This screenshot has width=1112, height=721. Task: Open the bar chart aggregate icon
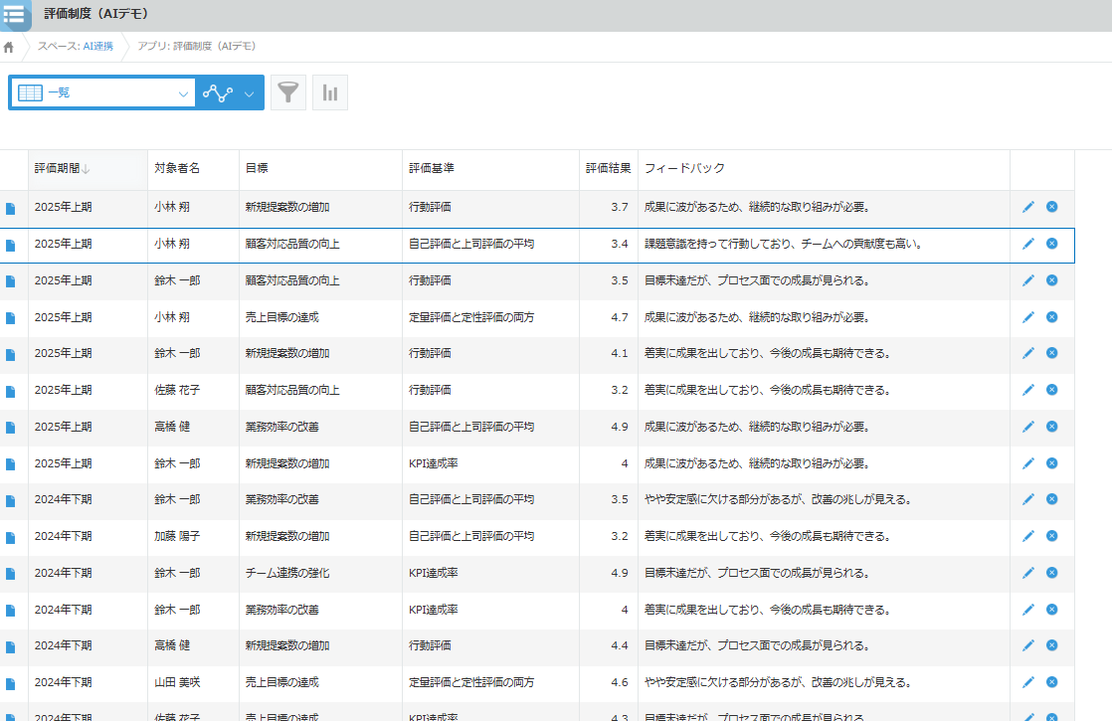330,92
